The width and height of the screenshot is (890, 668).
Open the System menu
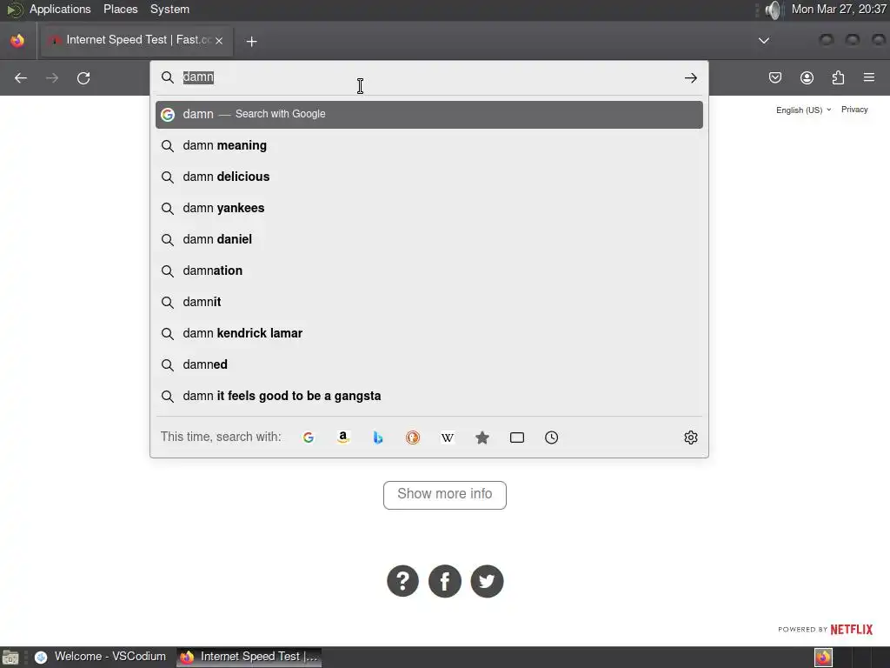pyautogui.click(x=169, y=9)
